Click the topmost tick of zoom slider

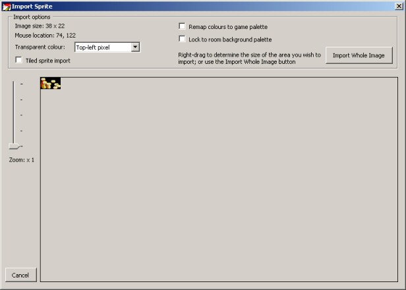tap(22, 84)
